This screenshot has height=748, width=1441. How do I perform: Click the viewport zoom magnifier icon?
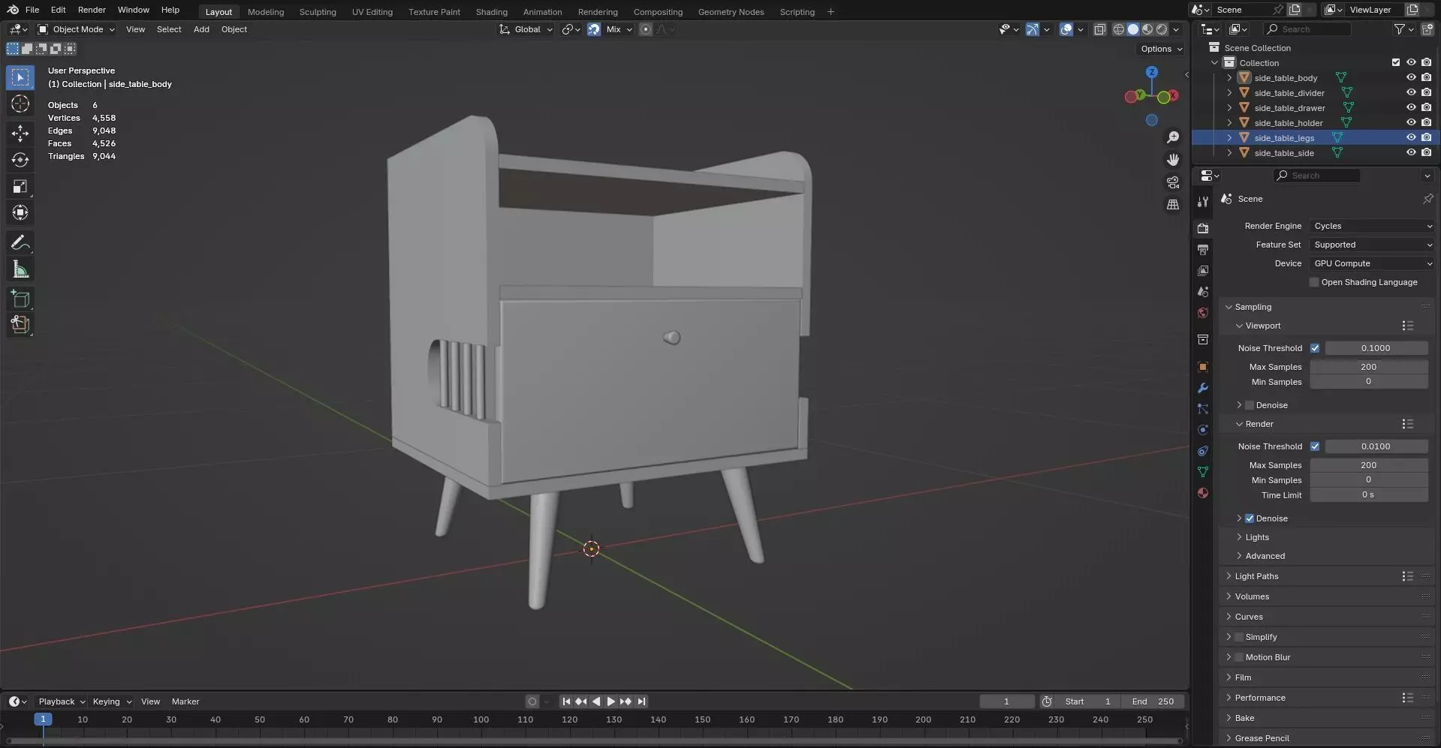[x=1173, y=137]
